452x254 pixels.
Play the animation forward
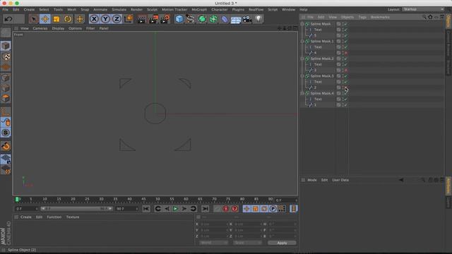[175, 209]
